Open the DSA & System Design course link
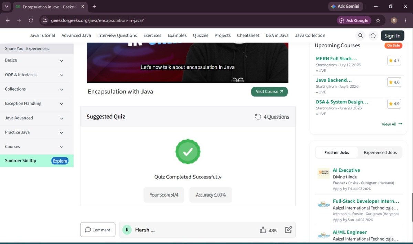Image resolution: width=413 pixels, height=244 pixels. click(342, 102)
